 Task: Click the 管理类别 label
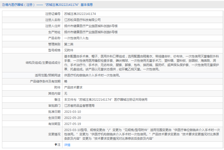click(x=54, y=44)
